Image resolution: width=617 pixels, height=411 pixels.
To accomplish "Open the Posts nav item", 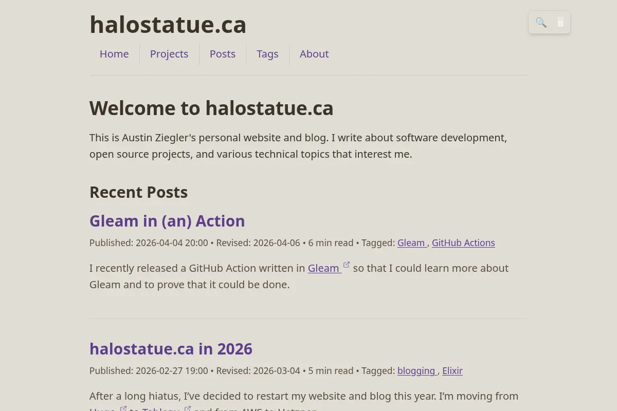I will (223, 54).
